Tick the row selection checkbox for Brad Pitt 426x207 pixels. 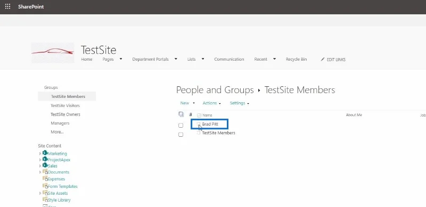point(181,126)
